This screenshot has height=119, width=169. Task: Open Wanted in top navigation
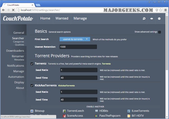[62, 18]
